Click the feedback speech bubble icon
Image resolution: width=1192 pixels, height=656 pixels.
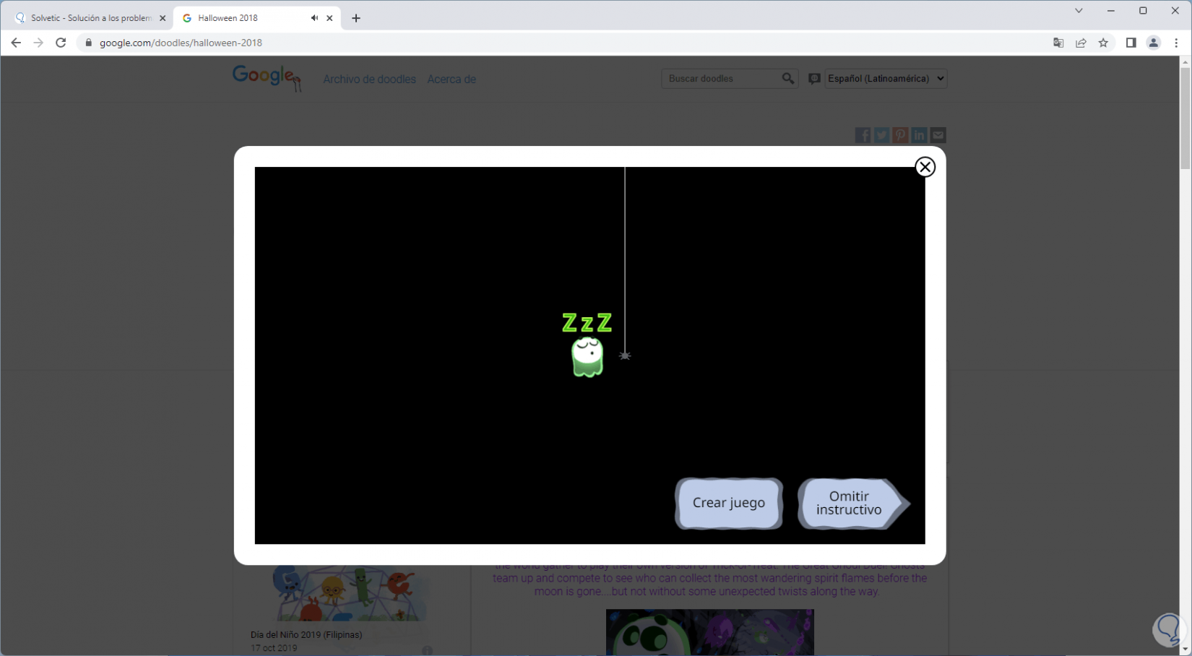(x=814, y=78)
